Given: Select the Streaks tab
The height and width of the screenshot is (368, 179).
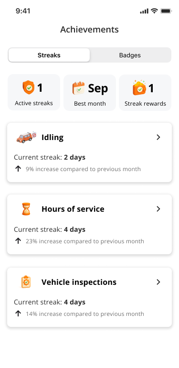Looking at the screenshot, I should [49, 55].
